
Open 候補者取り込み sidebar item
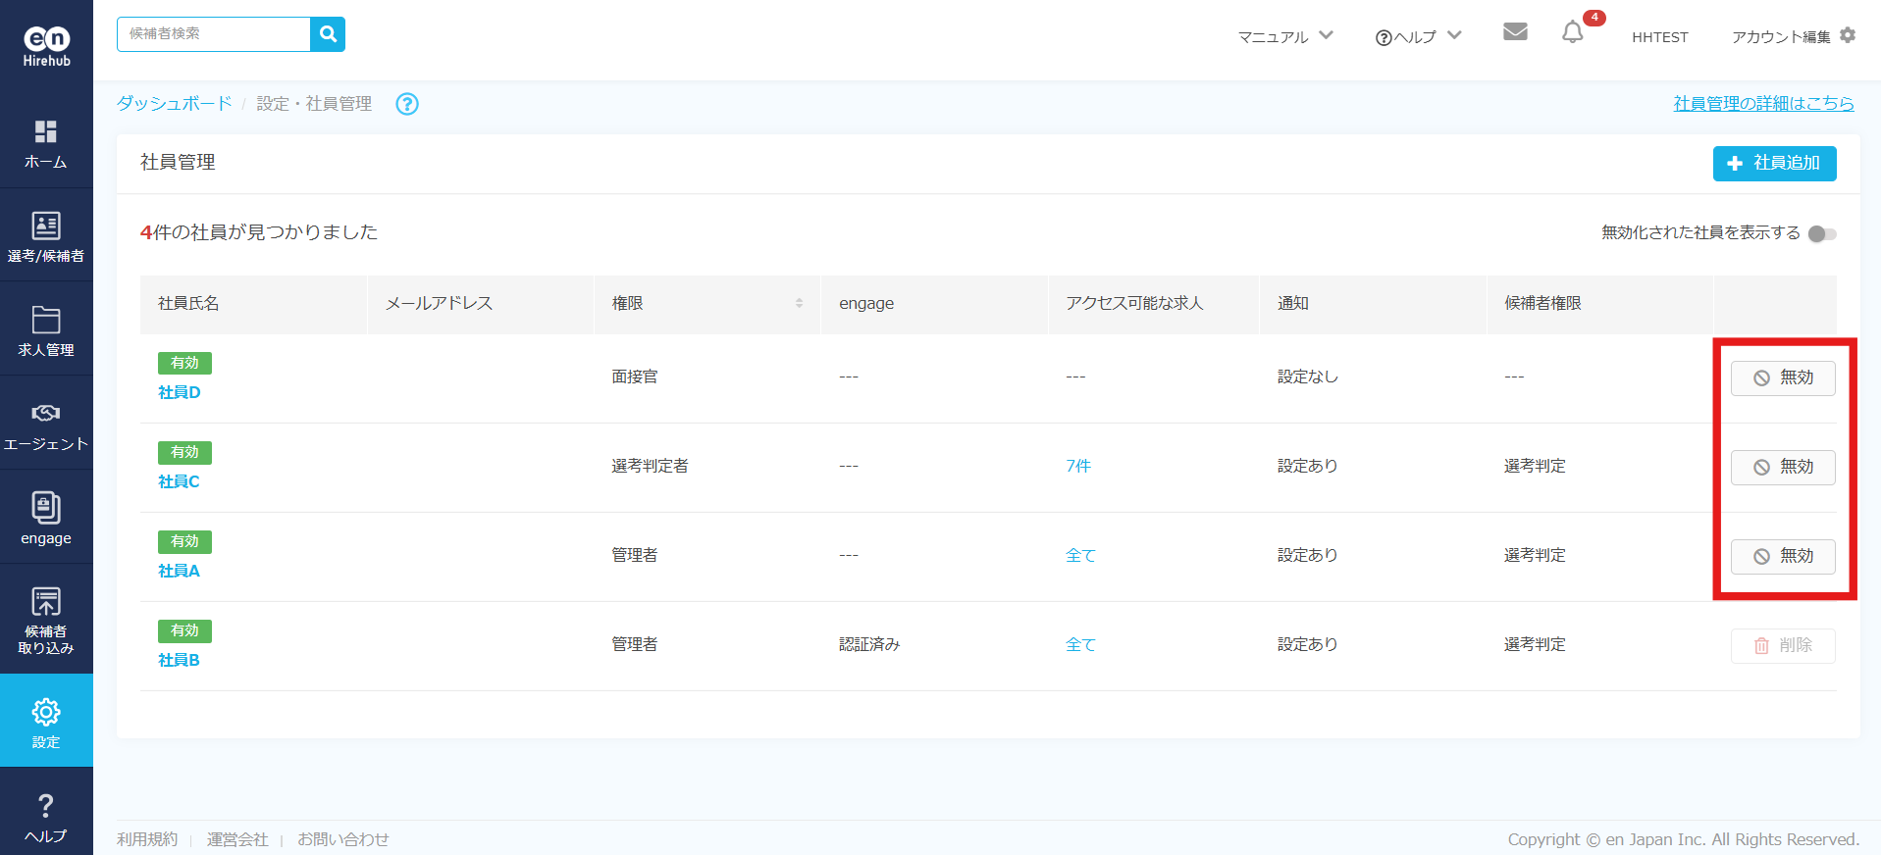pyautogui.click(x=46, y=620)
